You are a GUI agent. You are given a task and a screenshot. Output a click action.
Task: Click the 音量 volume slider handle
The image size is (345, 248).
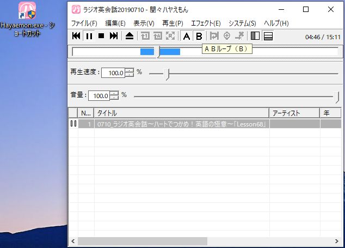tap(337, 97)
